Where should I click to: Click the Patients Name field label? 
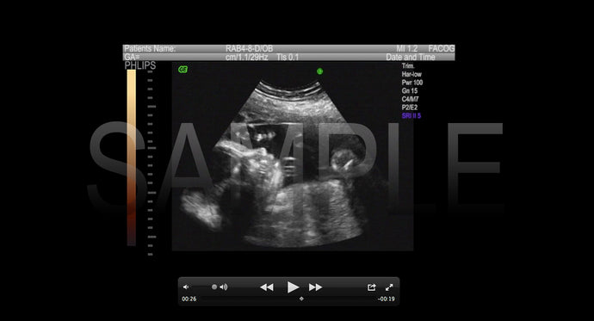[x=150, y=48]
